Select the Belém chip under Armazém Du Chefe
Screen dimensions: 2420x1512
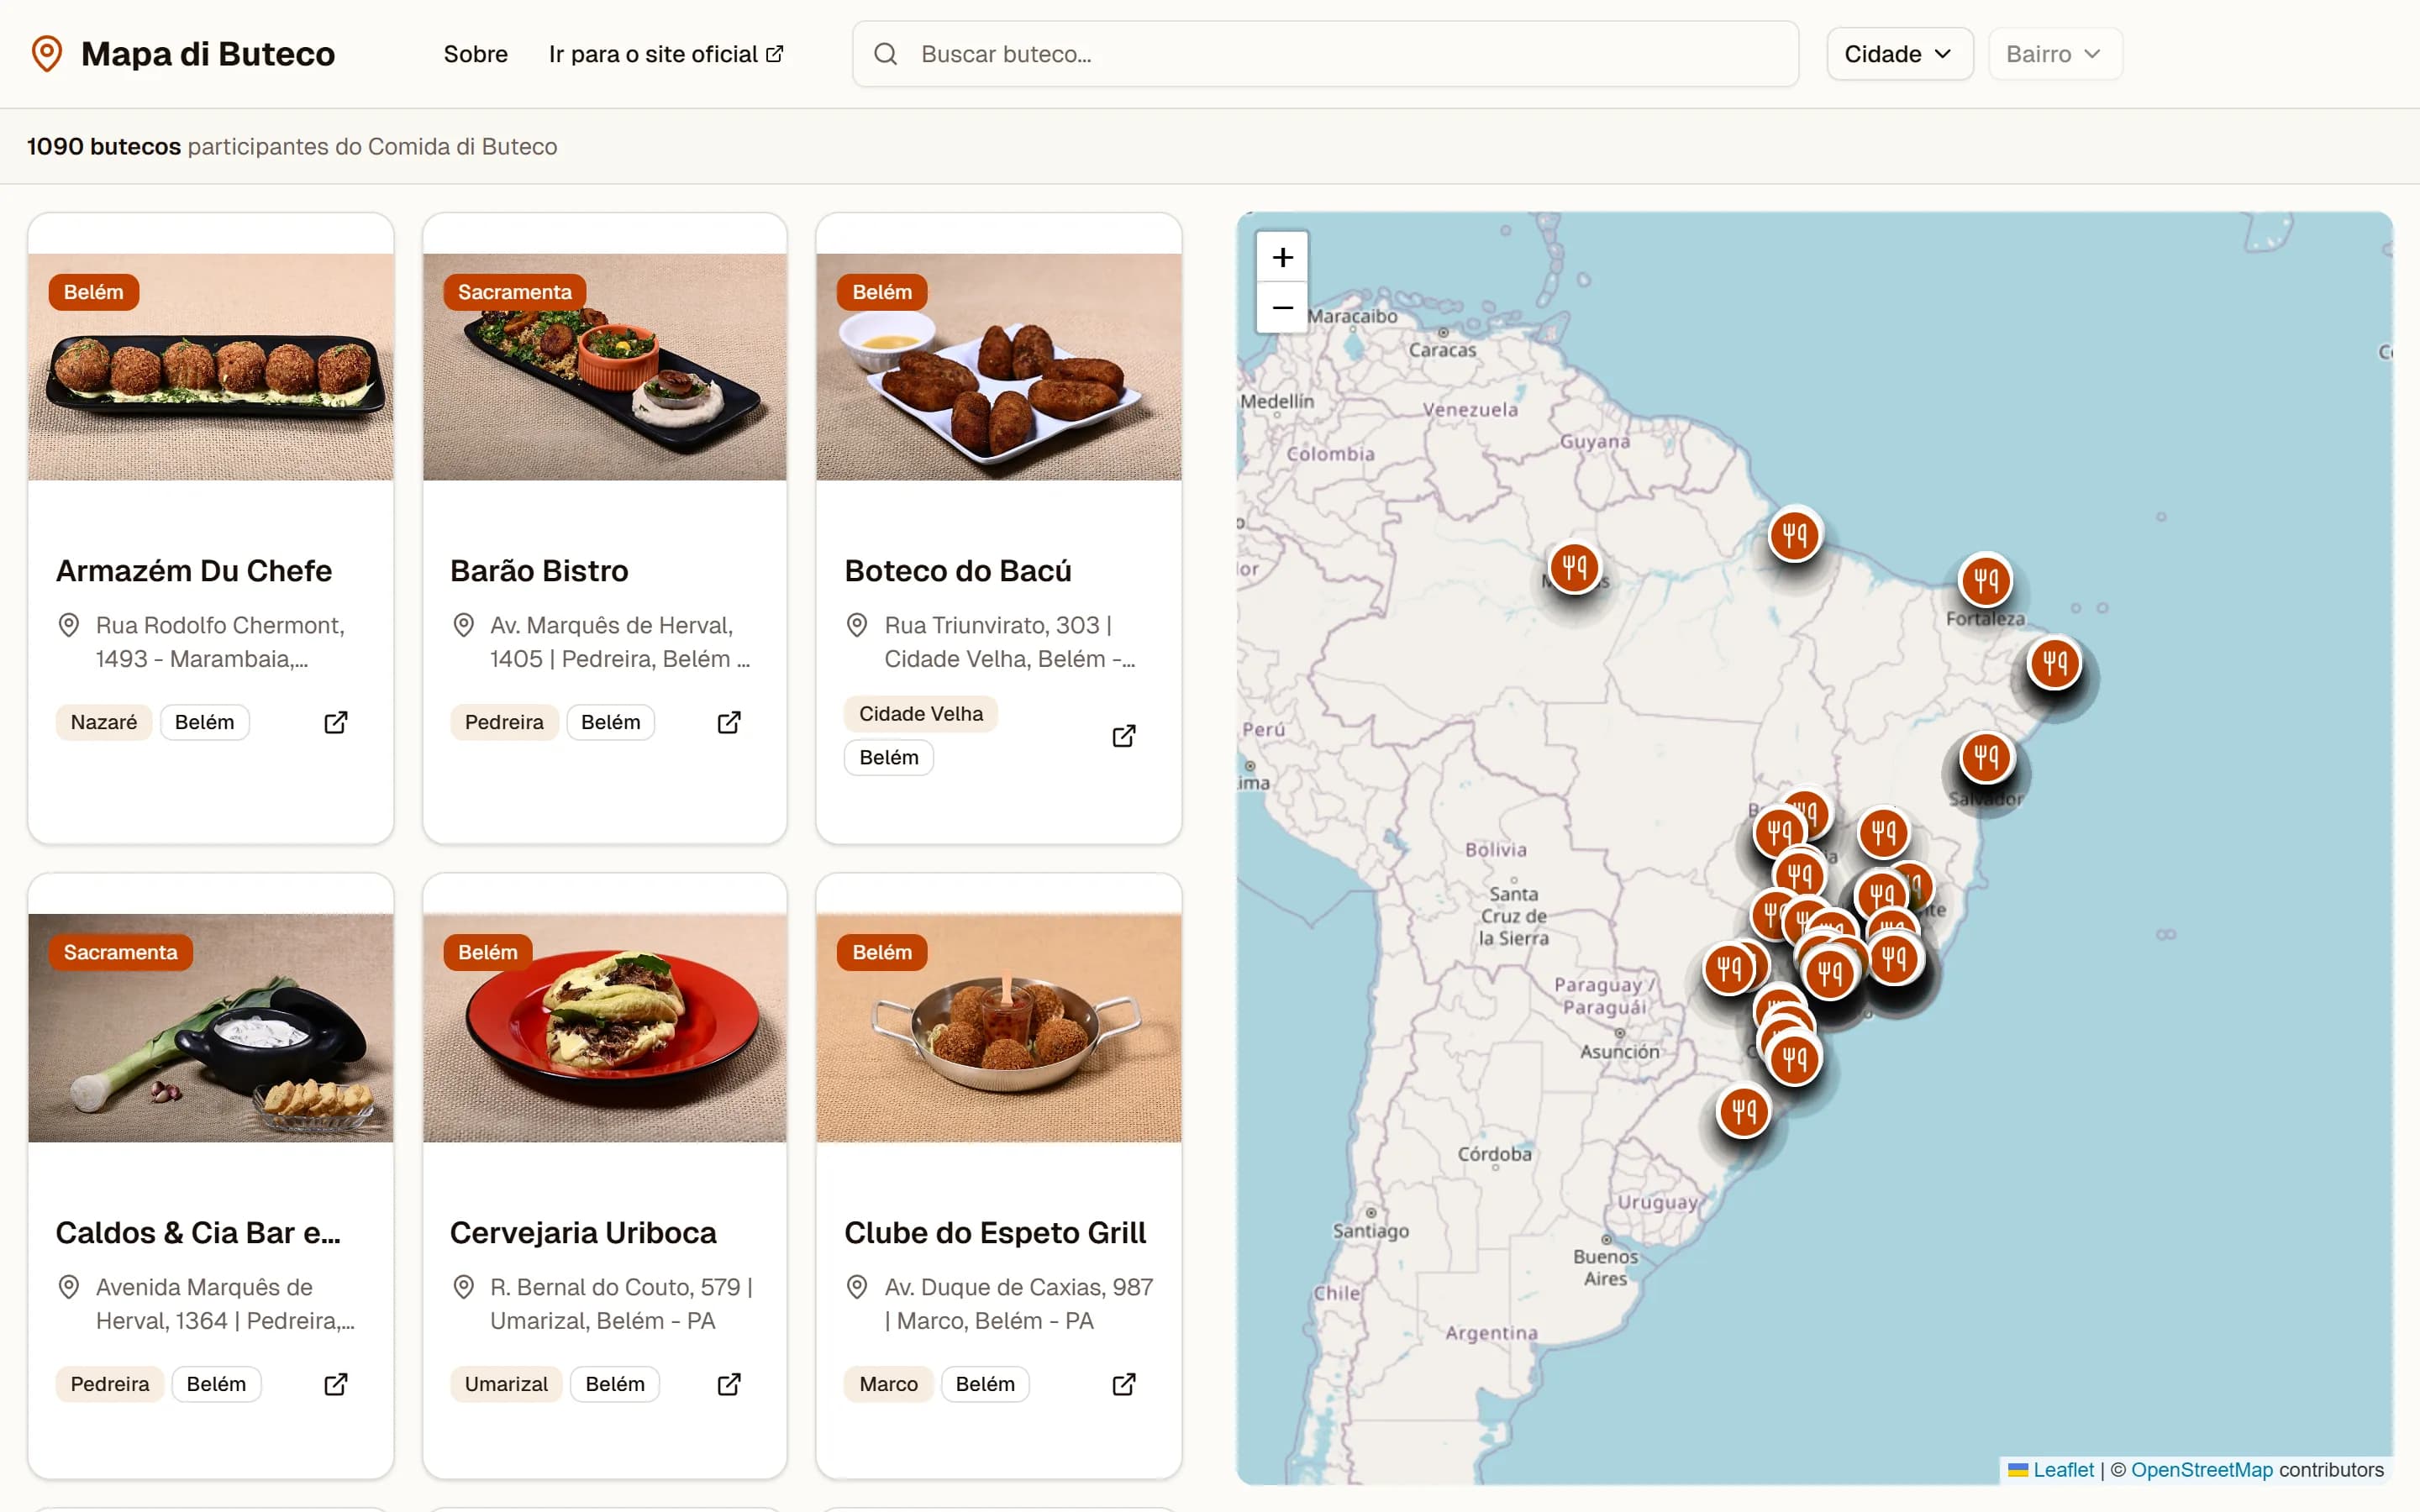pyautogui.click(x=205, y=722)
